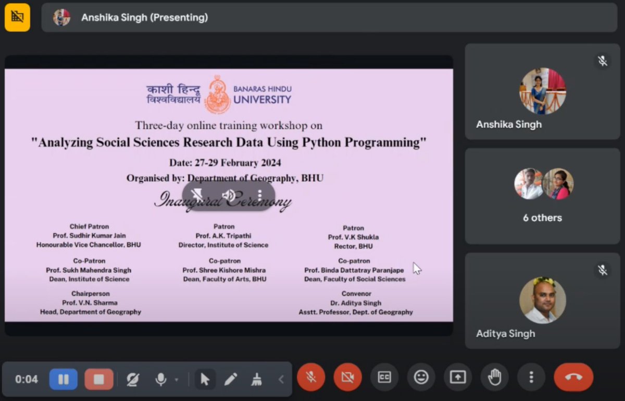The image size is (625, 401).
Task: Open the 6 others participant tile
Action: pos(542,196)
